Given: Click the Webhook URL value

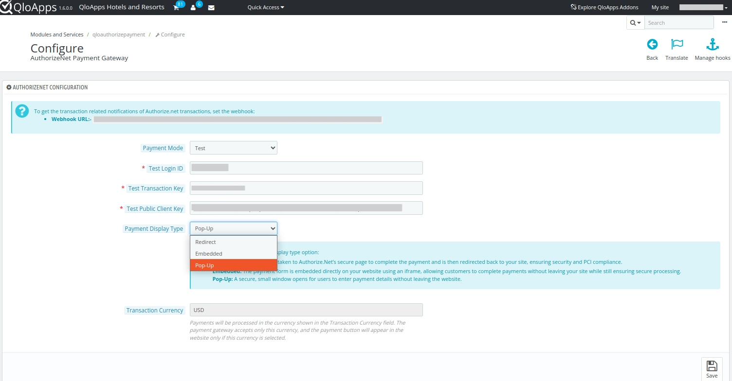Looking at the screenshot, I should click(x=238, y=119).
